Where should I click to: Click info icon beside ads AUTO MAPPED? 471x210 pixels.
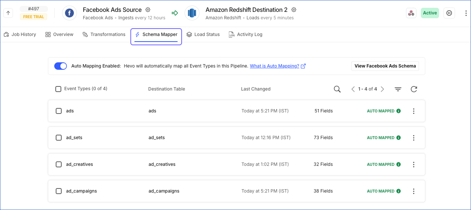click(399, 111)
